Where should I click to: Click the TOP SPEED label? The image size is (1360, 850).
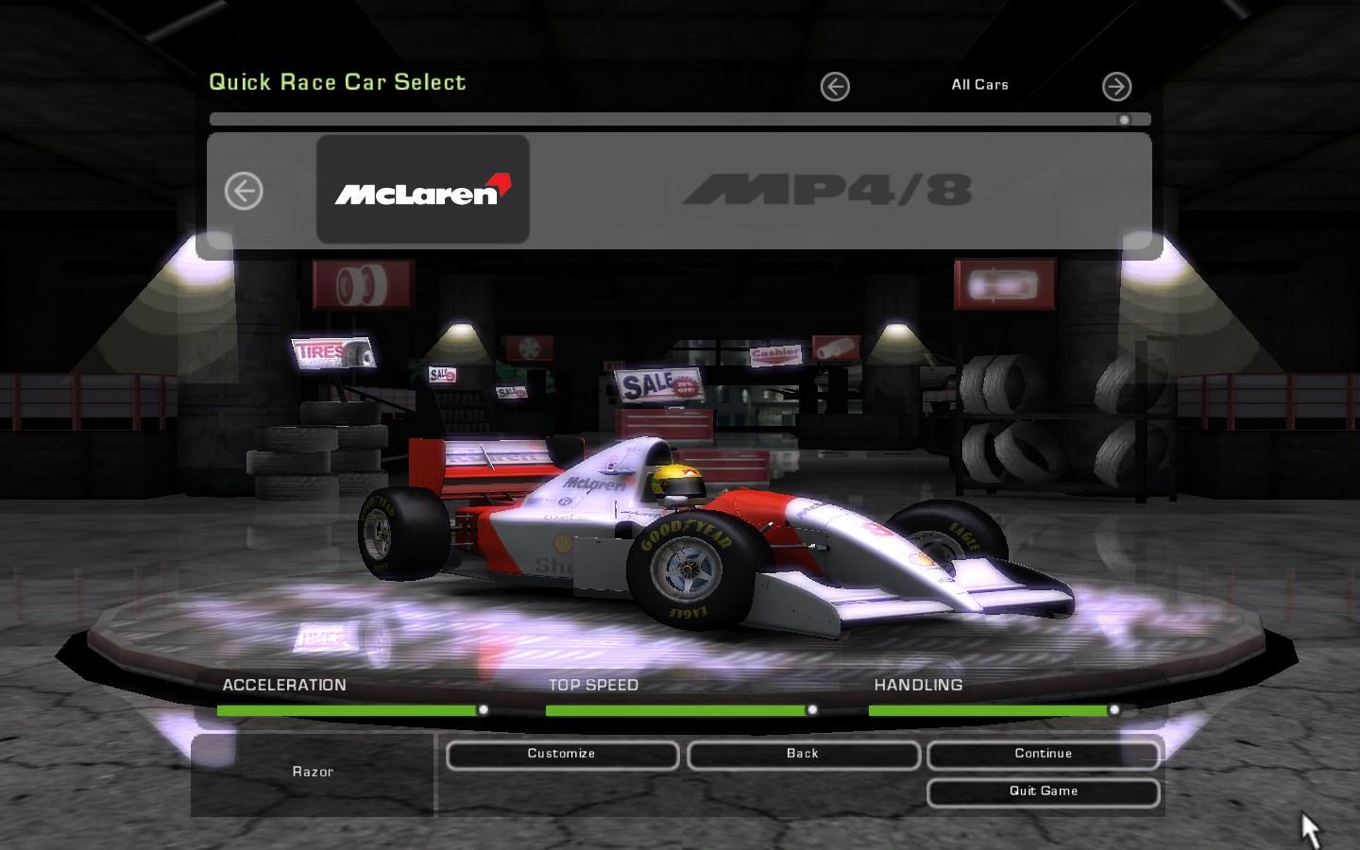tap(593, 686)
